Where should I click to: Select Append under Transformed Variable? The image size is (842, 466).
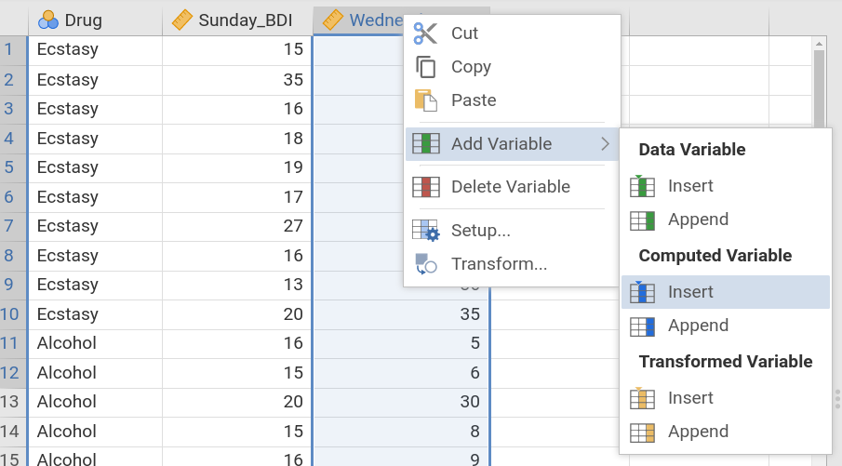[x=726, y=432]
